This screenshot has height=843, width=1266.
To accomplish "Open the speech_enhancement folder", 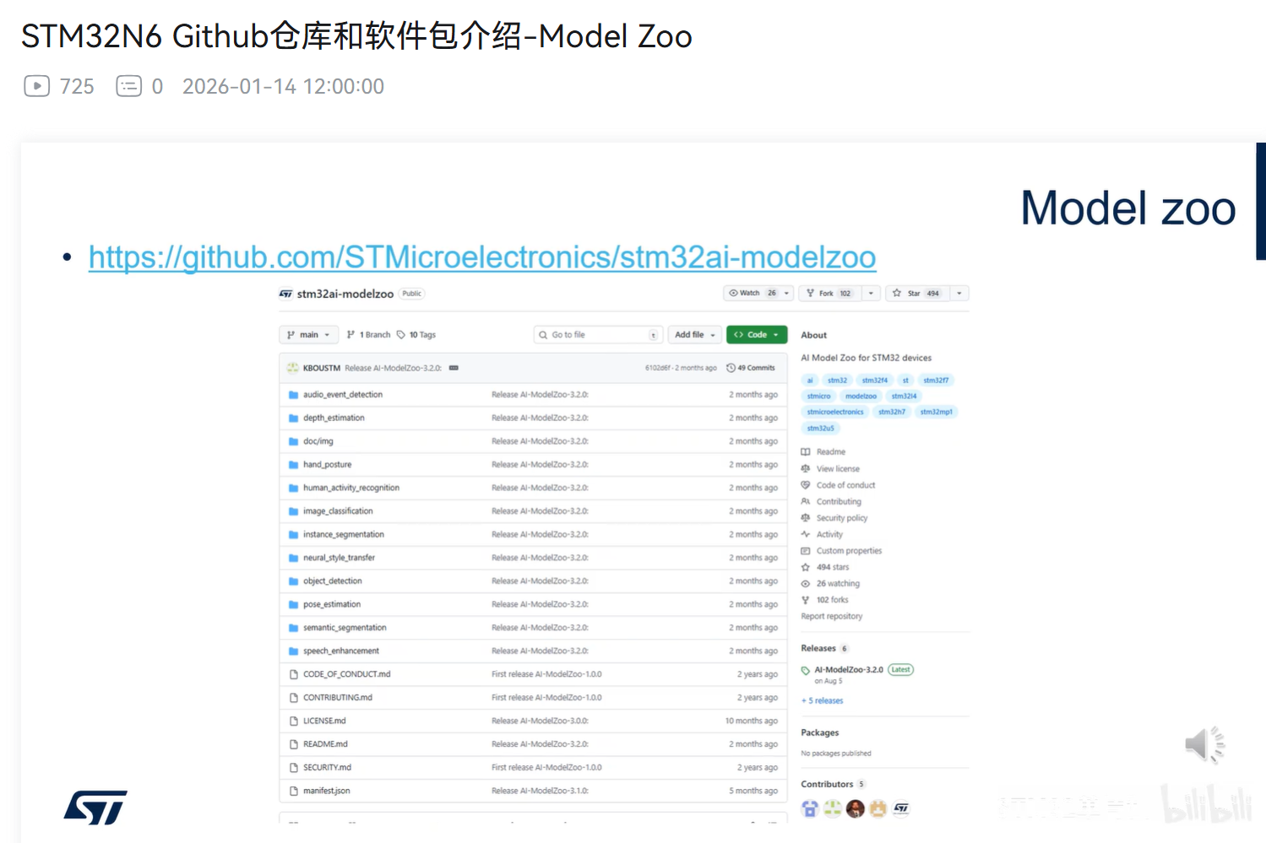I will [x=341, y=651].
